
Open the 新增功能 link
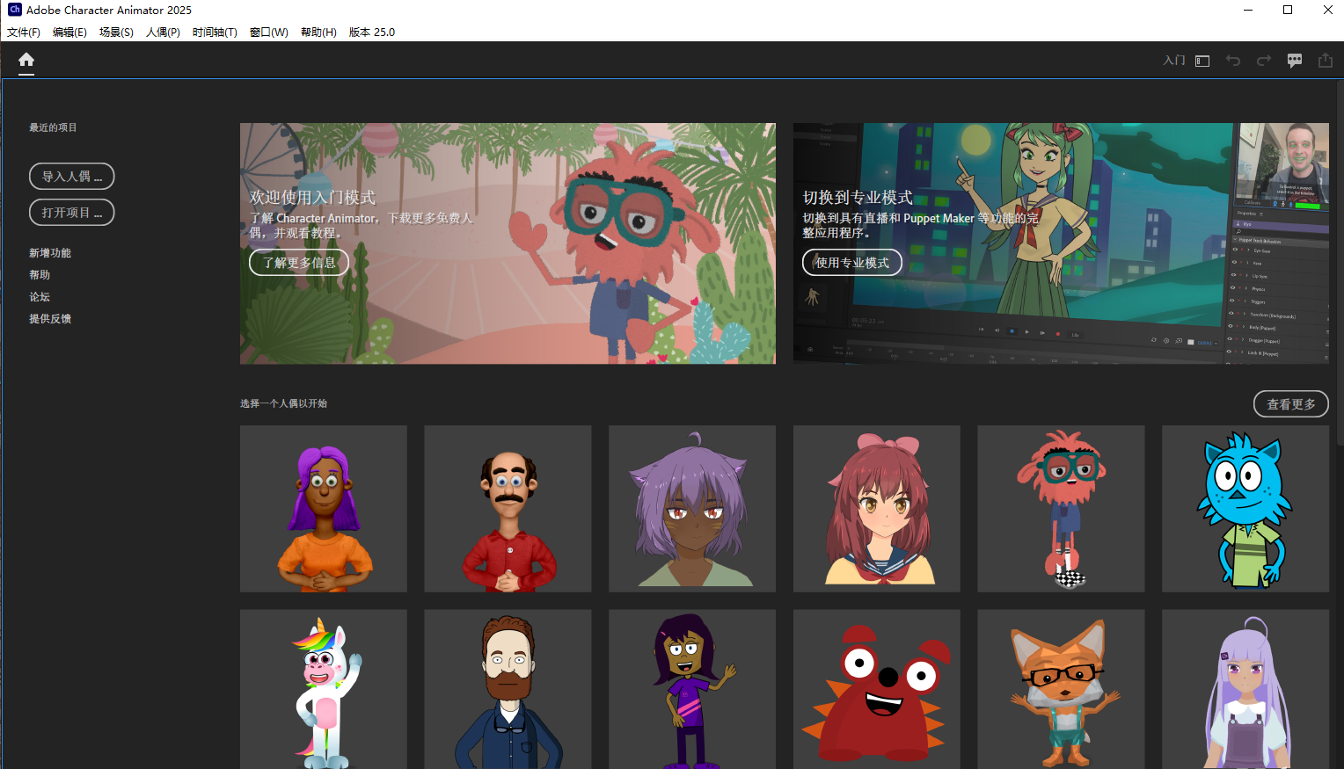tap(50, 253)
